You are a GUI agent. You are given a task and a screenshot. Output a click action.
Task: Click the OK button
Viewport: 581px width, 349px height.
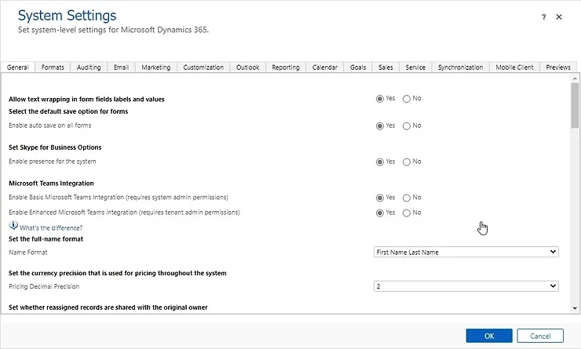coord(489,336)
